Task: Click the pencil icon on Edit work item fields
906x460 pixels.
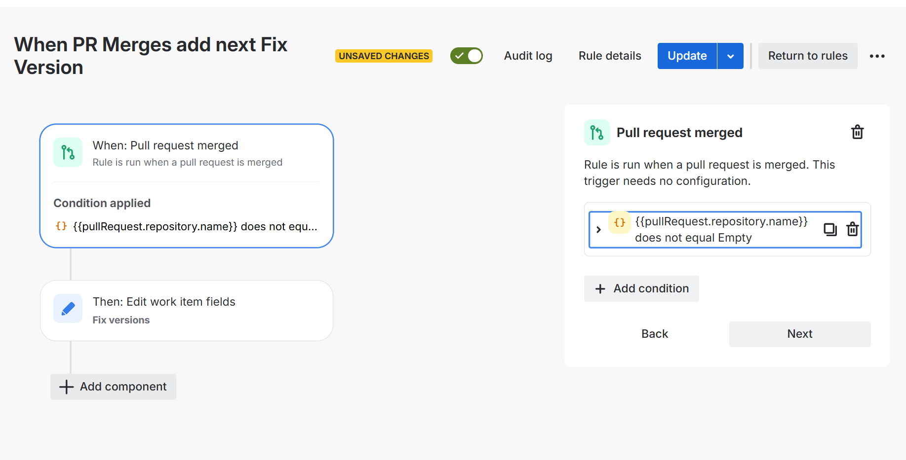Action: pos(68,309)
